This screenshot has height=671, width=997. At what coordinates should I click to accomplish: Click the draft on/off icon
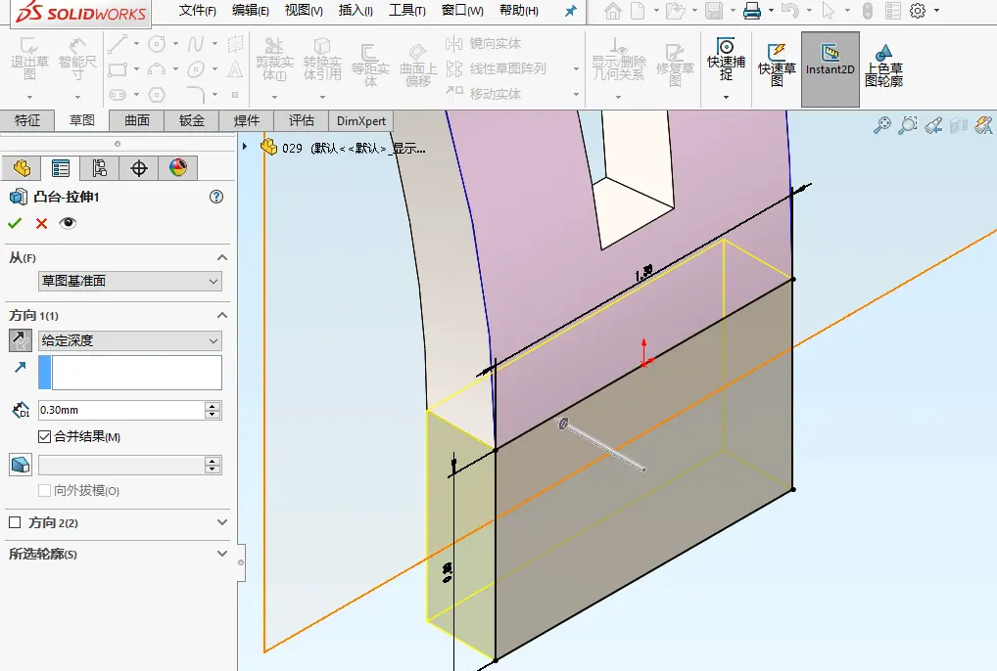pyautogui.click(x=21, y=465)
